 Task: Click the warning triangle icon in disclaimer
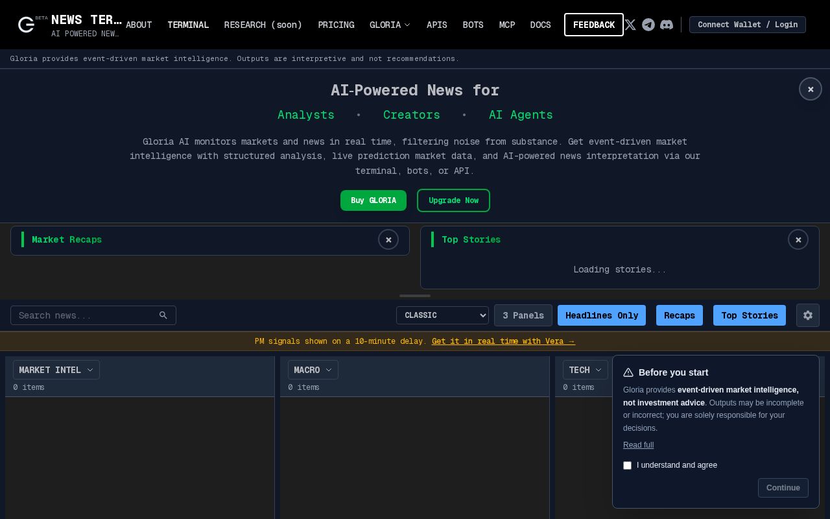click(628, 372)
